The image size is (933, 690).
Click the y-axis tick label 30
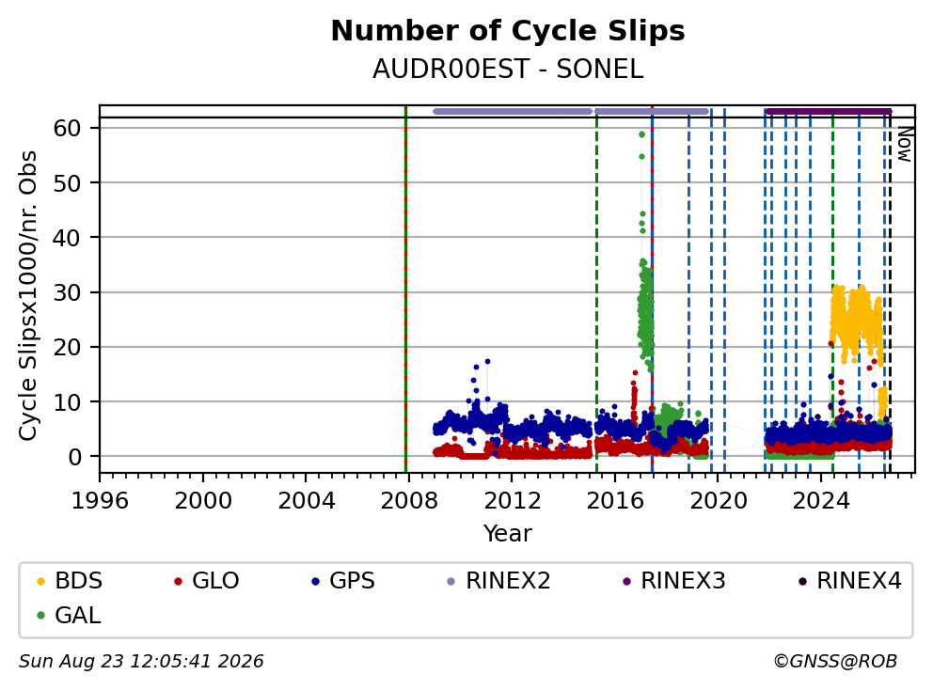(x=67, y=292)
